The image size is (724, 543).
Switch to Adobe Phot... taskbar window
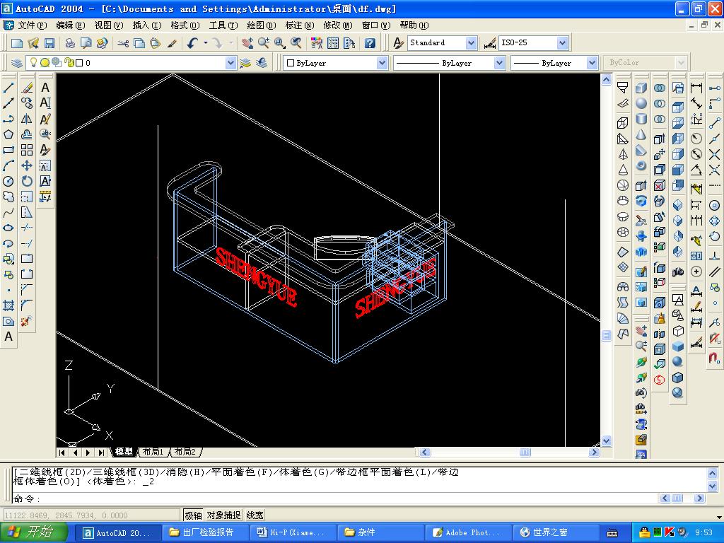click(x=470, y=532)
